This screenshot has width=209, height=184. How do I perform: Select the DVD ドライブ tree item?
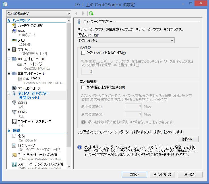coord(32,79)
